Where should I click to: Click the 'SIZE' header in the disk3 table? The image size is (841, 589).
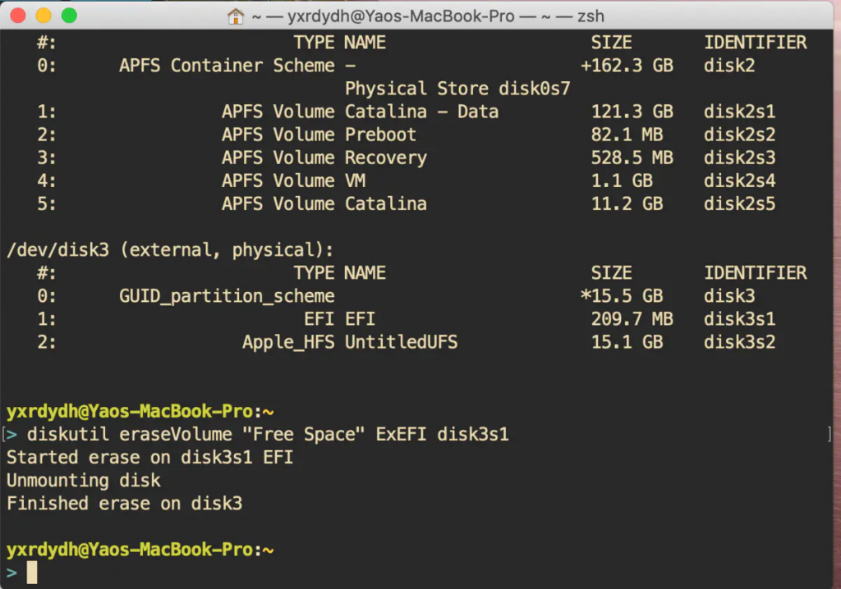coord(611,273)
